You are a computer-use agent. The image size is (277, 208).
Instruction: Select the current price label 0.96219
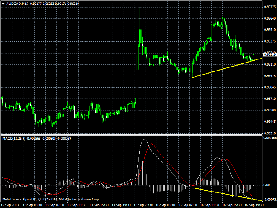[x=270, y=55]
